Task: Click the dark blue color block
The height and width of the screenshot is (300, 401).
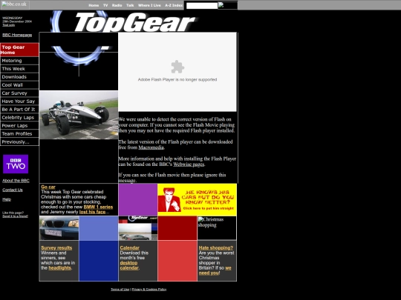Action: pyautogui.click(x=99, y=261)
